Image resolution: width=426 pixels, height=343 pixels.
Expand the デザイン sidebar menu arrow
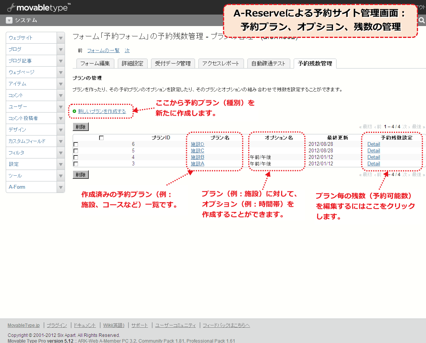coord(60,130)
